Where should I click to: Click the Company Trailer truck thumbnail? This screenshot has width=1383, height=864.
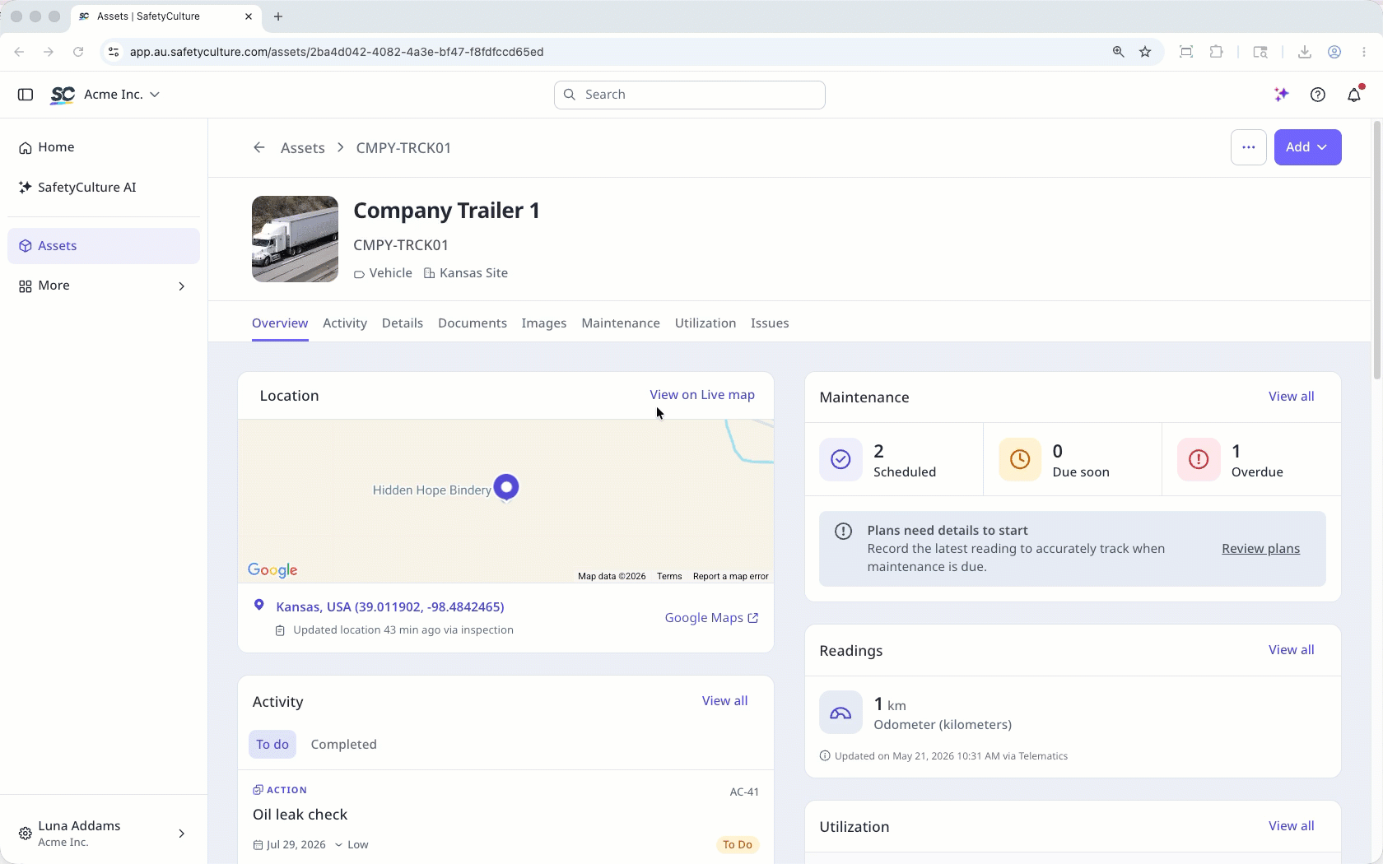[x=295, y=239]
